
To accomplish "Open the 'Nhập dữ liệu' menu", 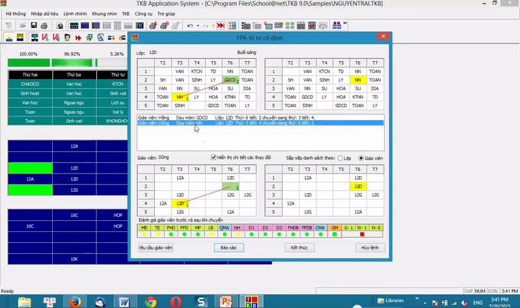I will 44,14.
